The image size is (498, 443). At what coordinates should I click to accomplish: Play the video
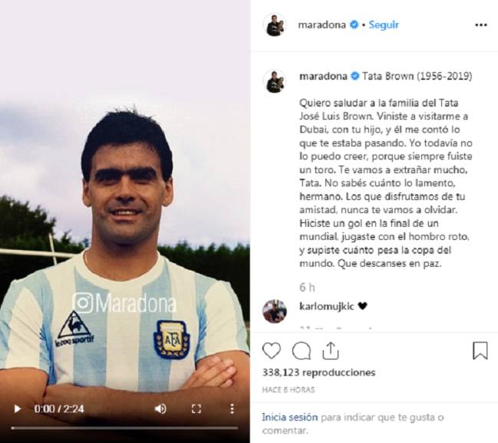pyautogui.click(x=18, y=409)
